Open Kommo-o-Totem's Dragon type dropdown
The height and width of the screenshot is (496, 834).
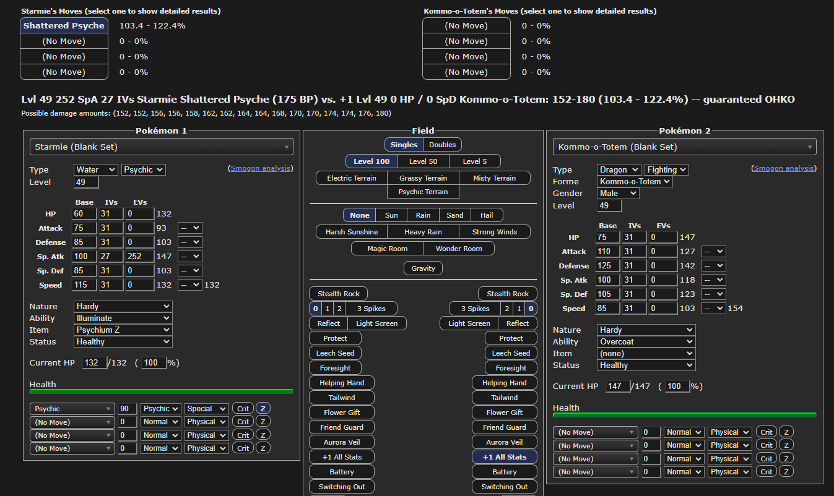[619, 169]
